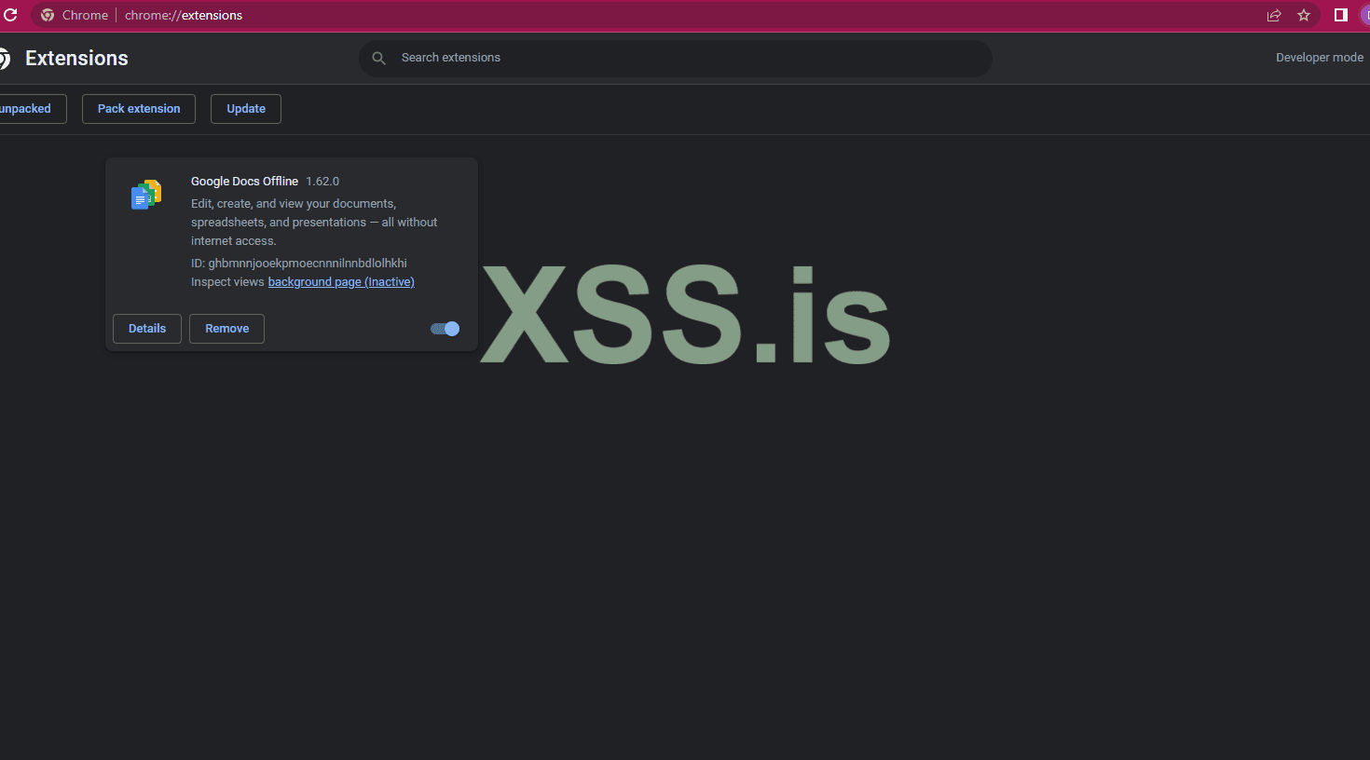
Task: Open Details for Google Docs Offline
Action: click(x=147, y=329)
